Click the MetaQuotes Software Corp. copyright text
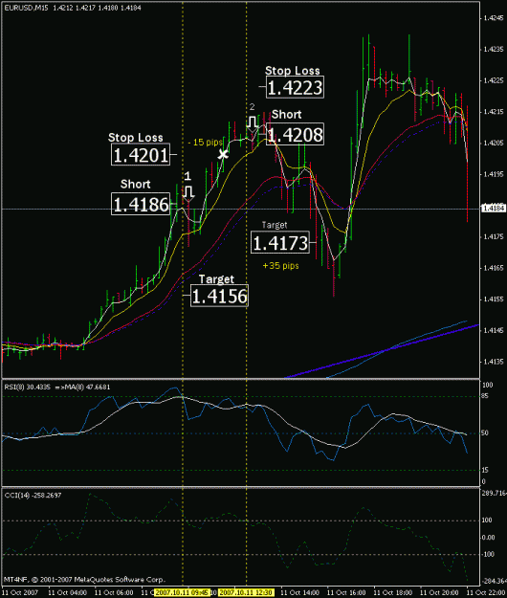 (x=84, y=580)
